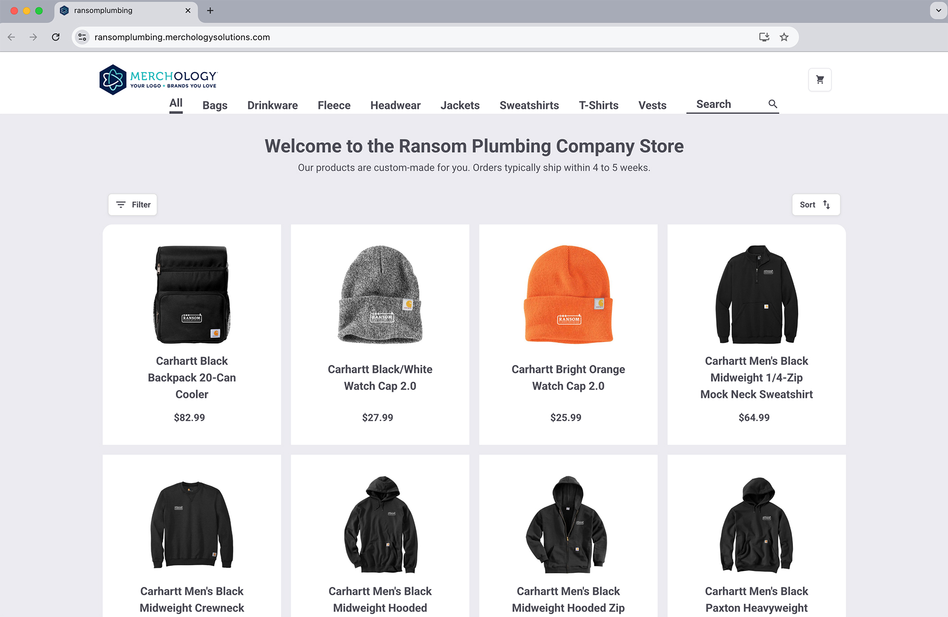Click the Paxton Heavyweight hoodie image
Screen dimensions: 948x617
tap(757, 525)
